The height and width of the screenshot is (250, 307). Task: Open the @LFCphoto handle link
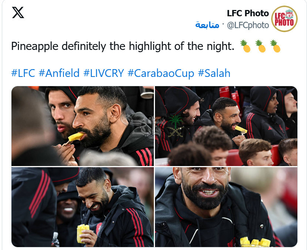(248, 25)
